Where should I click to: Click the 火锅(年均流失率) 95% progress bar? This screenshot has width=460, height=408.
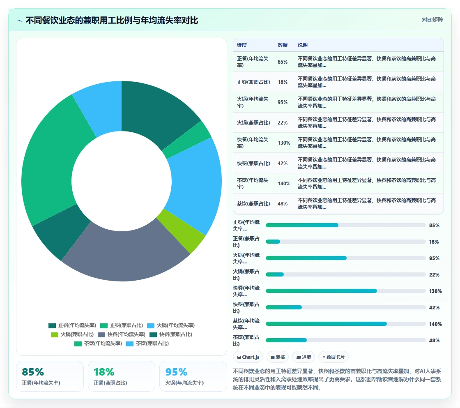coord(345,258)
